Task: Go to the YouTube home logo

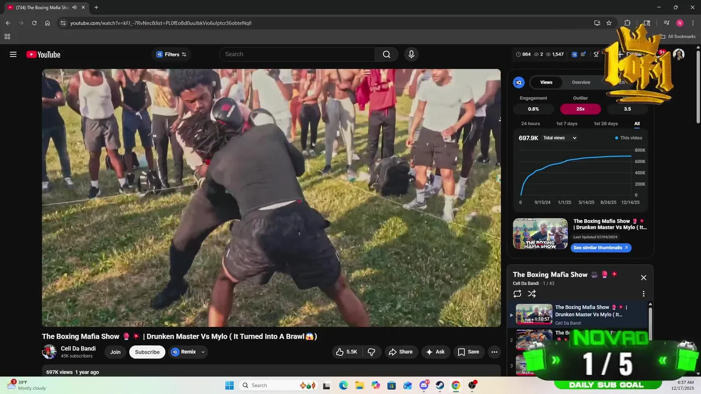Action: [x=43, y=54]
